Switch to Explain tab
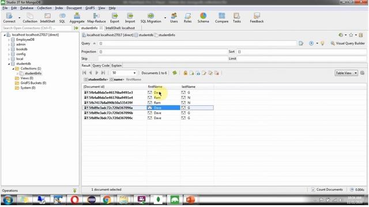 (x=116, y=66)
